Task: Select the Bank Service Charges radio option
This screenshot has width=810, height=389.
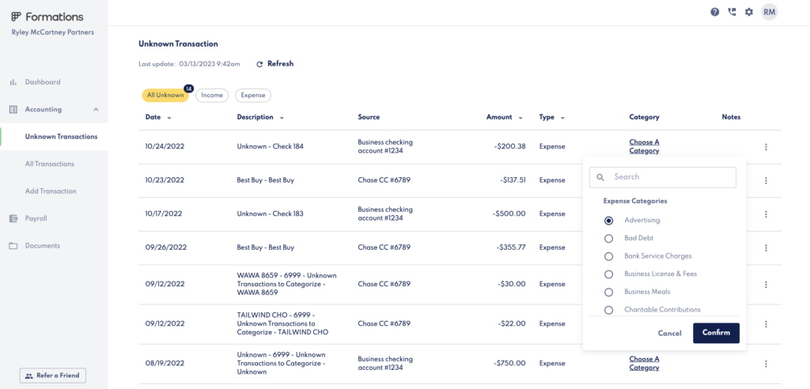Action: [x=608, y=256]
